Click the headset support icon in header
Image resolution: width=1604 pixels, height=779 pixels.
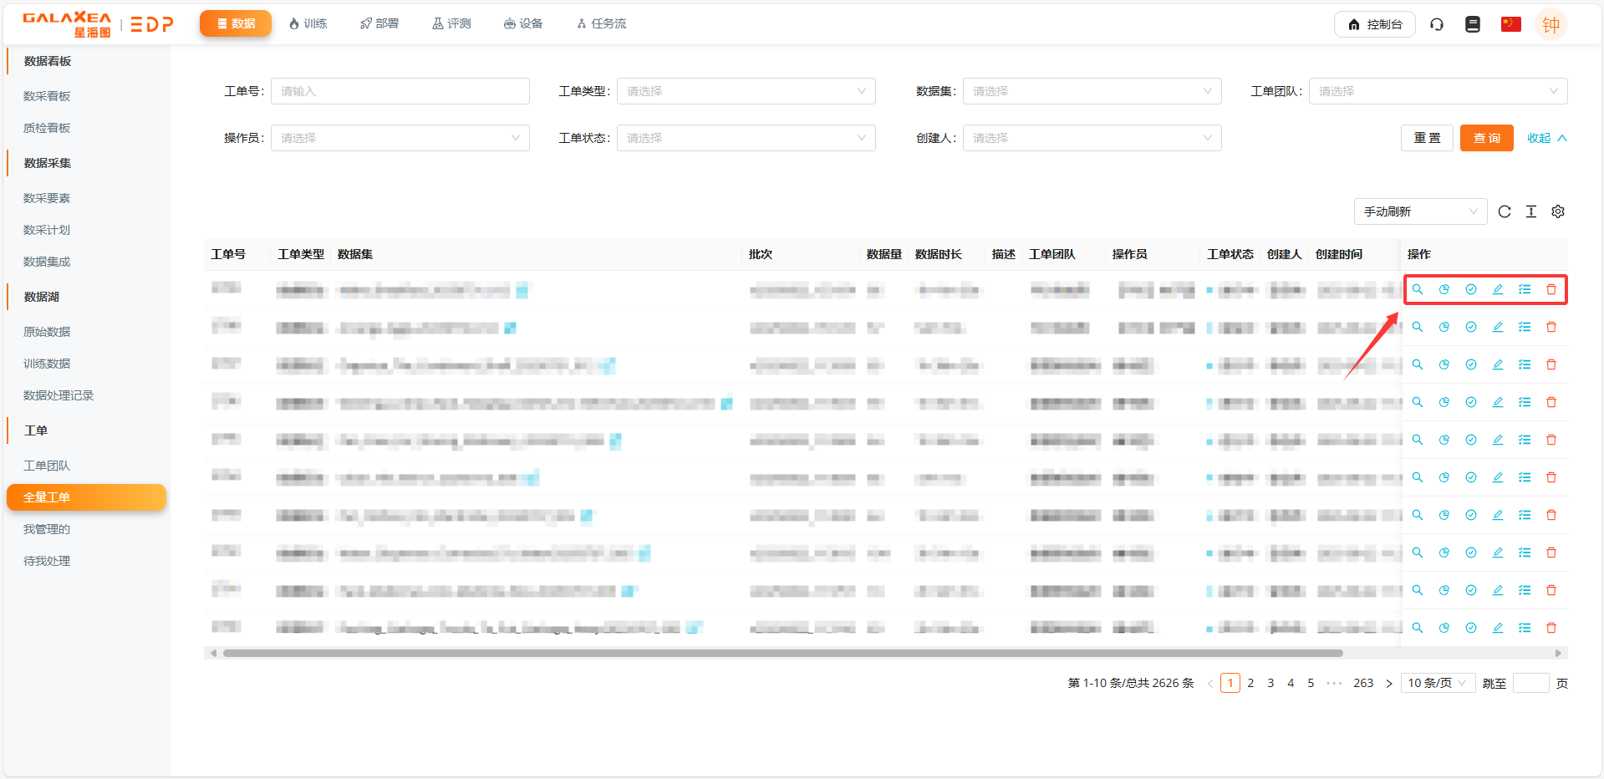(1437, 24)
